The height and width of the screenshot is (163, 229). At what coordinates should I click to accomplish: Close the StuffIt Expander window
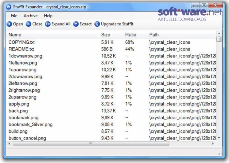tap(215, 6)
